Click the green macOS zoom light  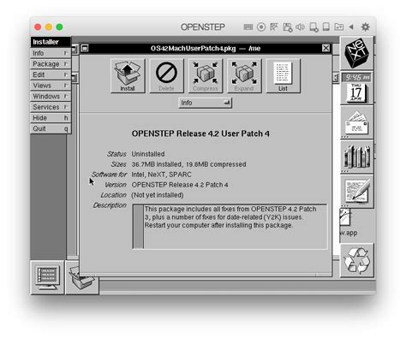pos(59,27)
